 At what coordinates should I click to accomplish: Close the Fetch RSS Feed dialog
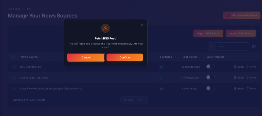point(142,25)
